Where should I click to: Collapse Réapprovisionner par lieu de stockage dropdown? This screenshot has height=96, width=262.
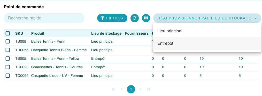[207, 18]
